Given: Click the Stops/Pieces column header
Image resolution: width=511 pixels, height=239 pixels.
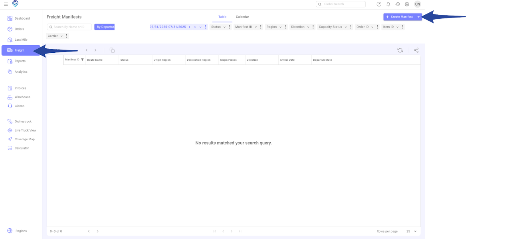Looking at the screenshot, I should pyautogui.click(x=232, y=60).
